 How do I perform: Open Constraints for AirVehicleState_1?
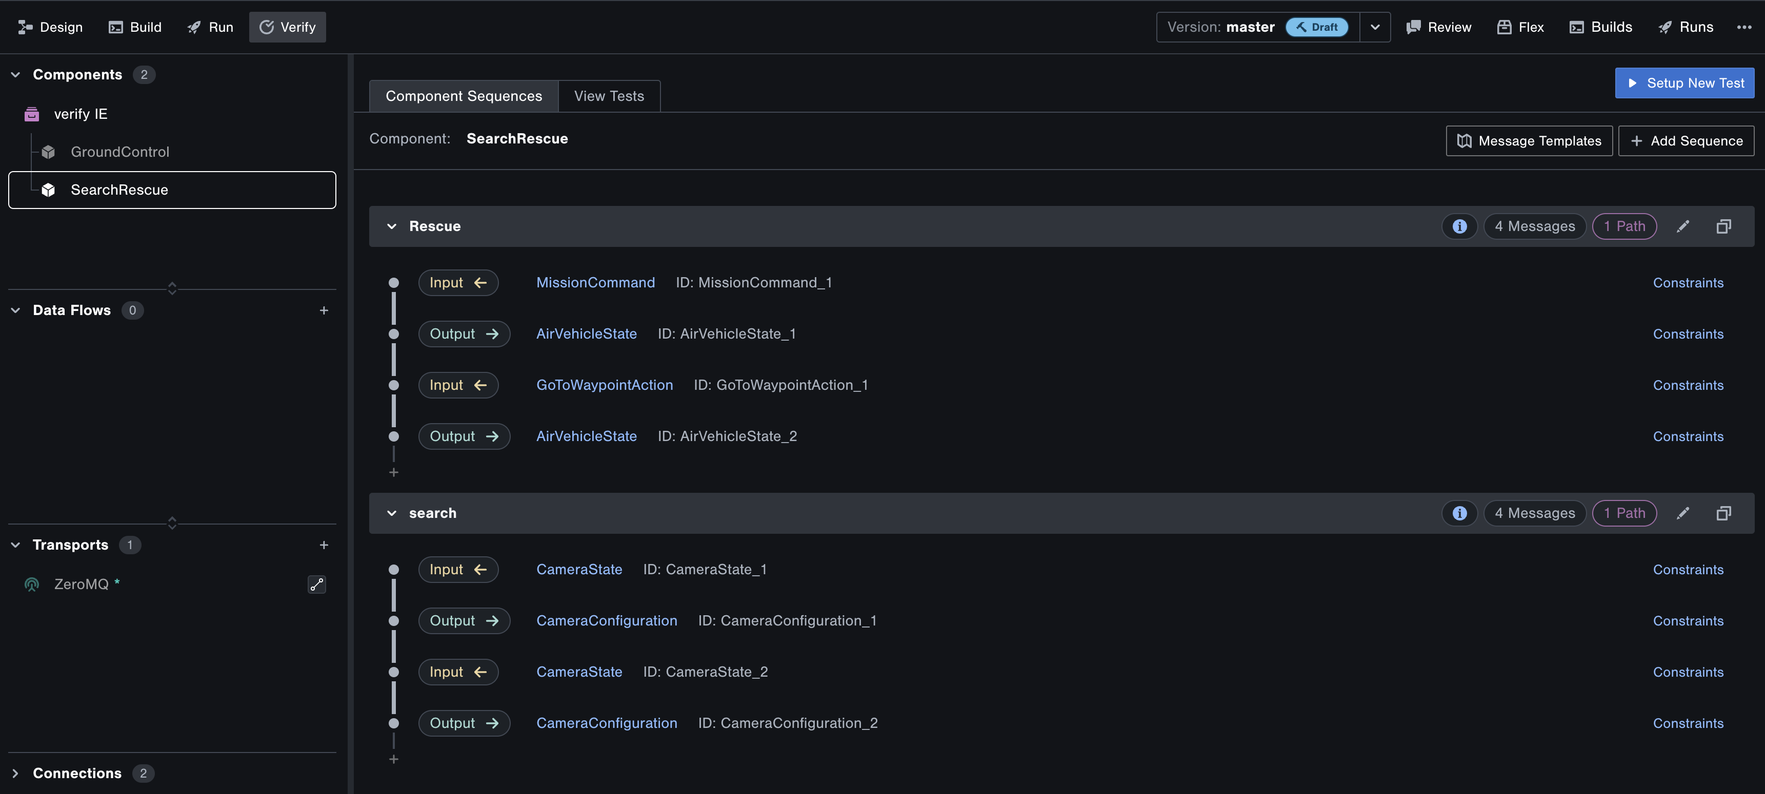[x=1688, y=333]
